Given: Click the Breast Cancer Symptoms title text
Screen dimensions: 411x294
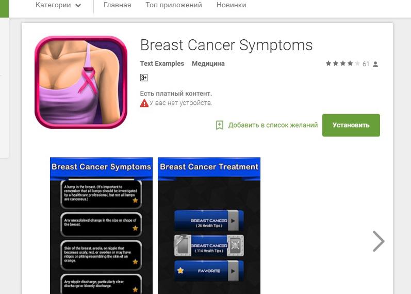Looking at the screenshot, I should tap(226, 45).
